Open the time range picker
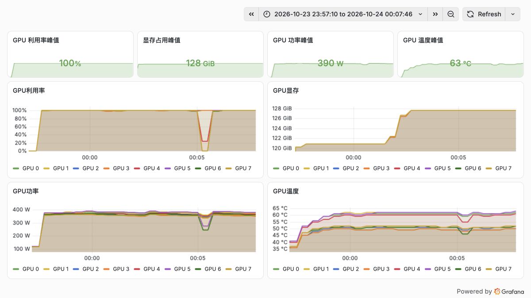The height and width of the screenshot is (298, 531). [343, 14]
